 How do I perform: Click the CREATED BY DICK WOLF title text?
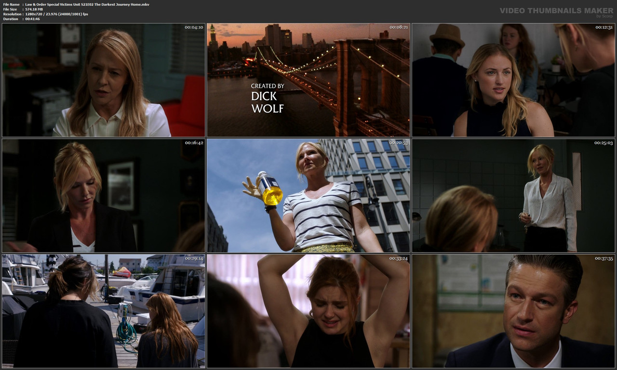(268, 98)
